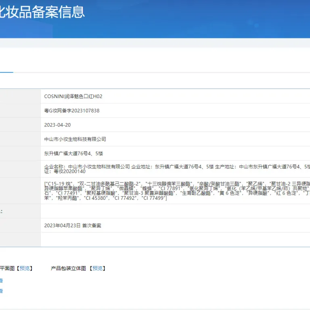Screen dimensions: 310x310
Task: Click the ingredient list starting with C15-19 烷
Action: point(177,191)
